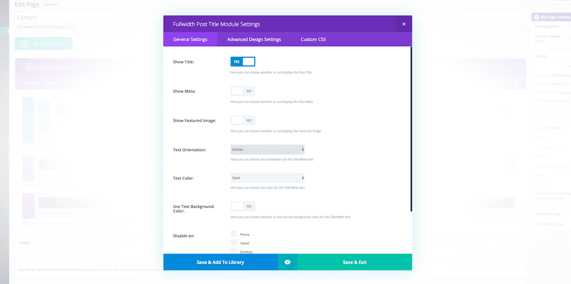571x284 pixels.
Task: Click the modal's vertical scrollbar
Action: point(411,129)
